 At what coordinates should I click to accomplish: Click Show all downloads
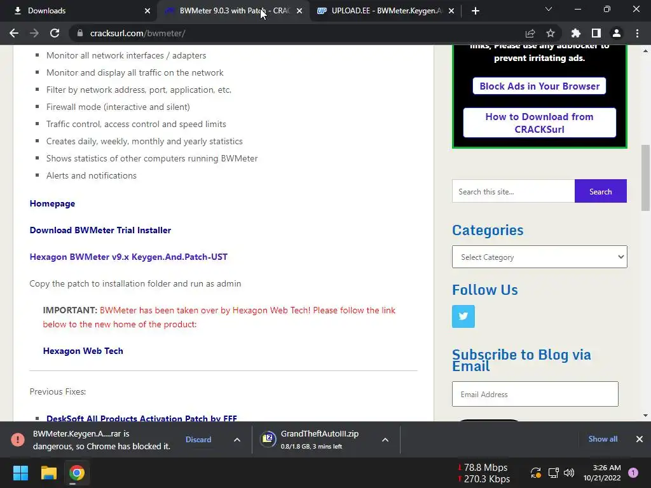pos(603,439)
